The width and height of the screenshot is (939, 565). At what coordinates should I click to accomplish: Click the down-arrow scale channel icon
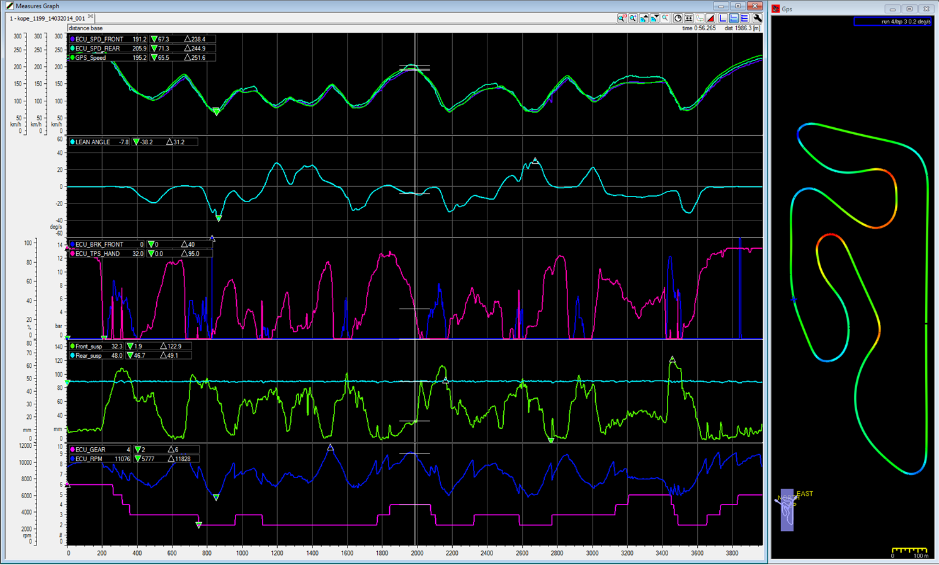click(654, 18)
